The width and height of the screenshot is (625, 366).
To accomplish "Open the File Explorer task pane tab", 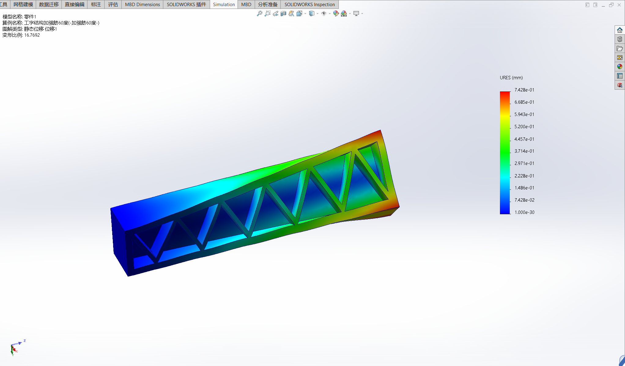I will (x=620, y=48).
